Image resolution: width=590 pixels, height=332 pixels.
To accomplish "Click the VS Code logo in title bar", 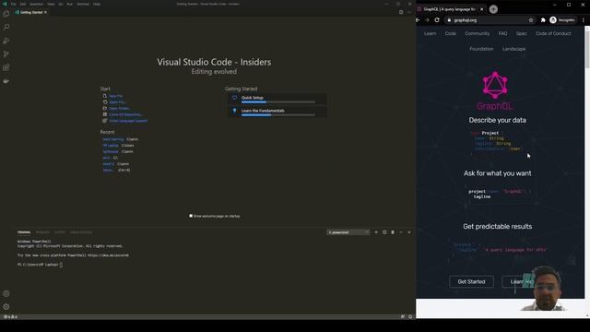I will point(5,4).
